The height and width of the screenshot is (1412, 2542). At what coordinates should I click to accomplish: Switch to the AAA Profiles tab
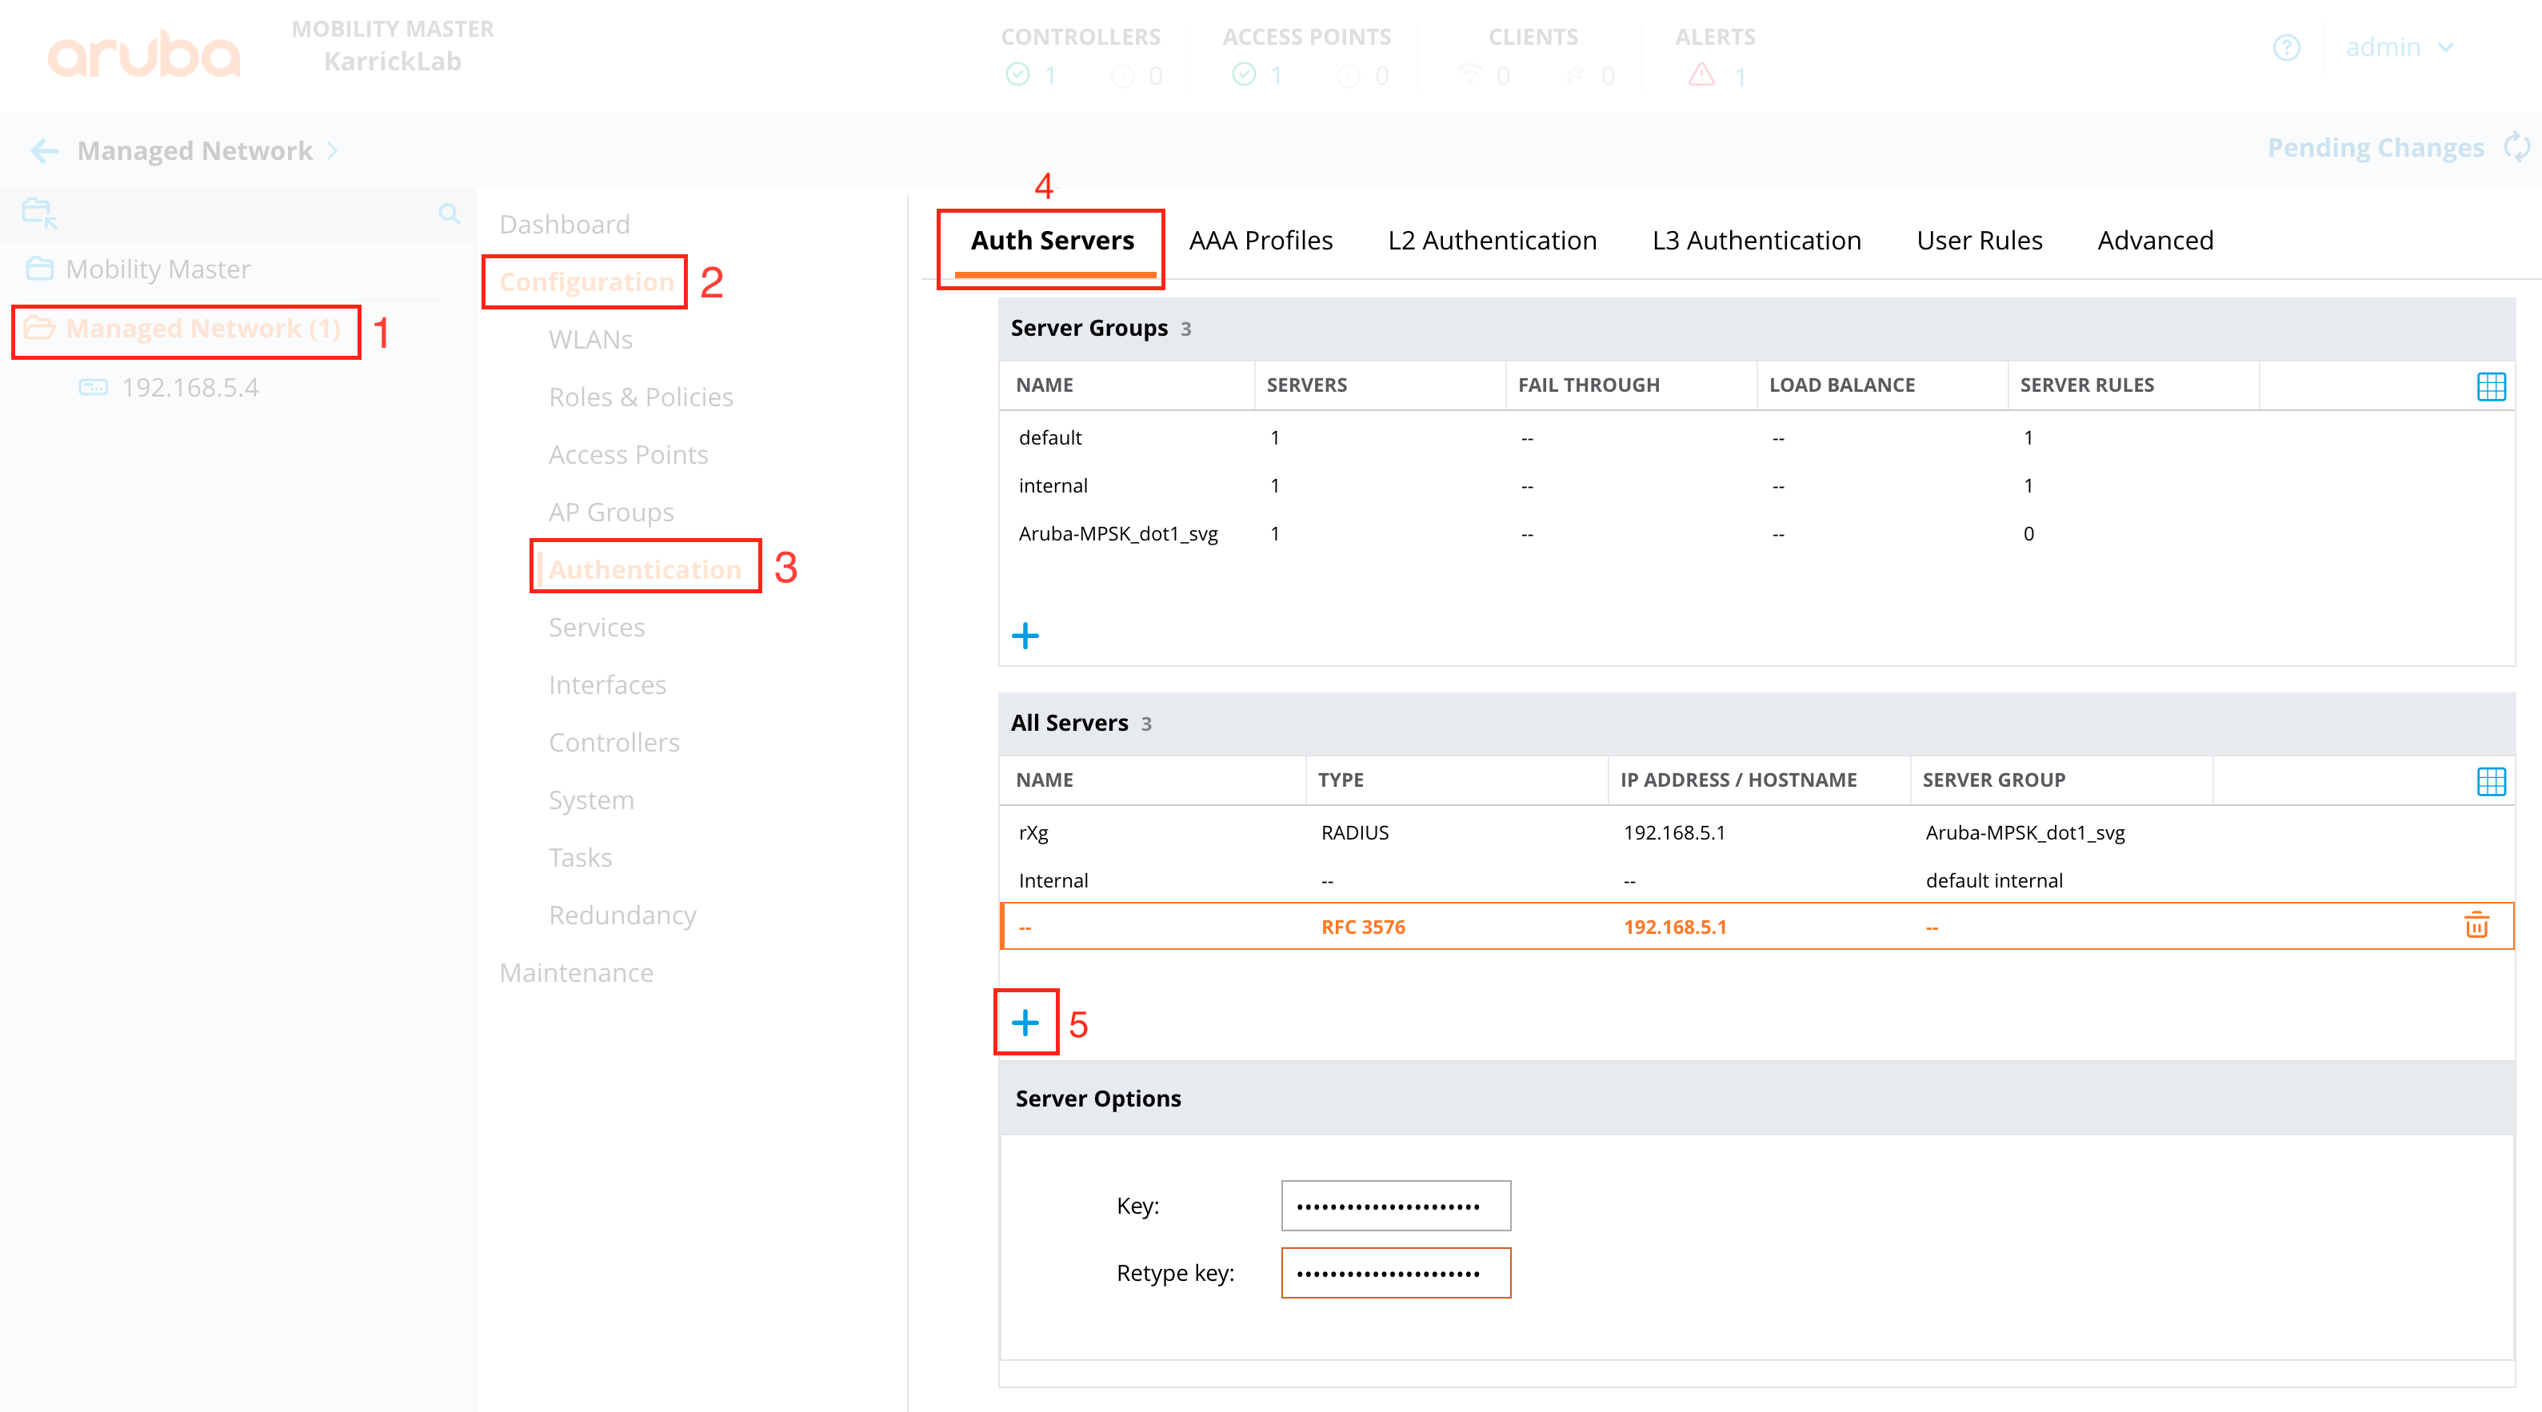tap(1260, 241)
